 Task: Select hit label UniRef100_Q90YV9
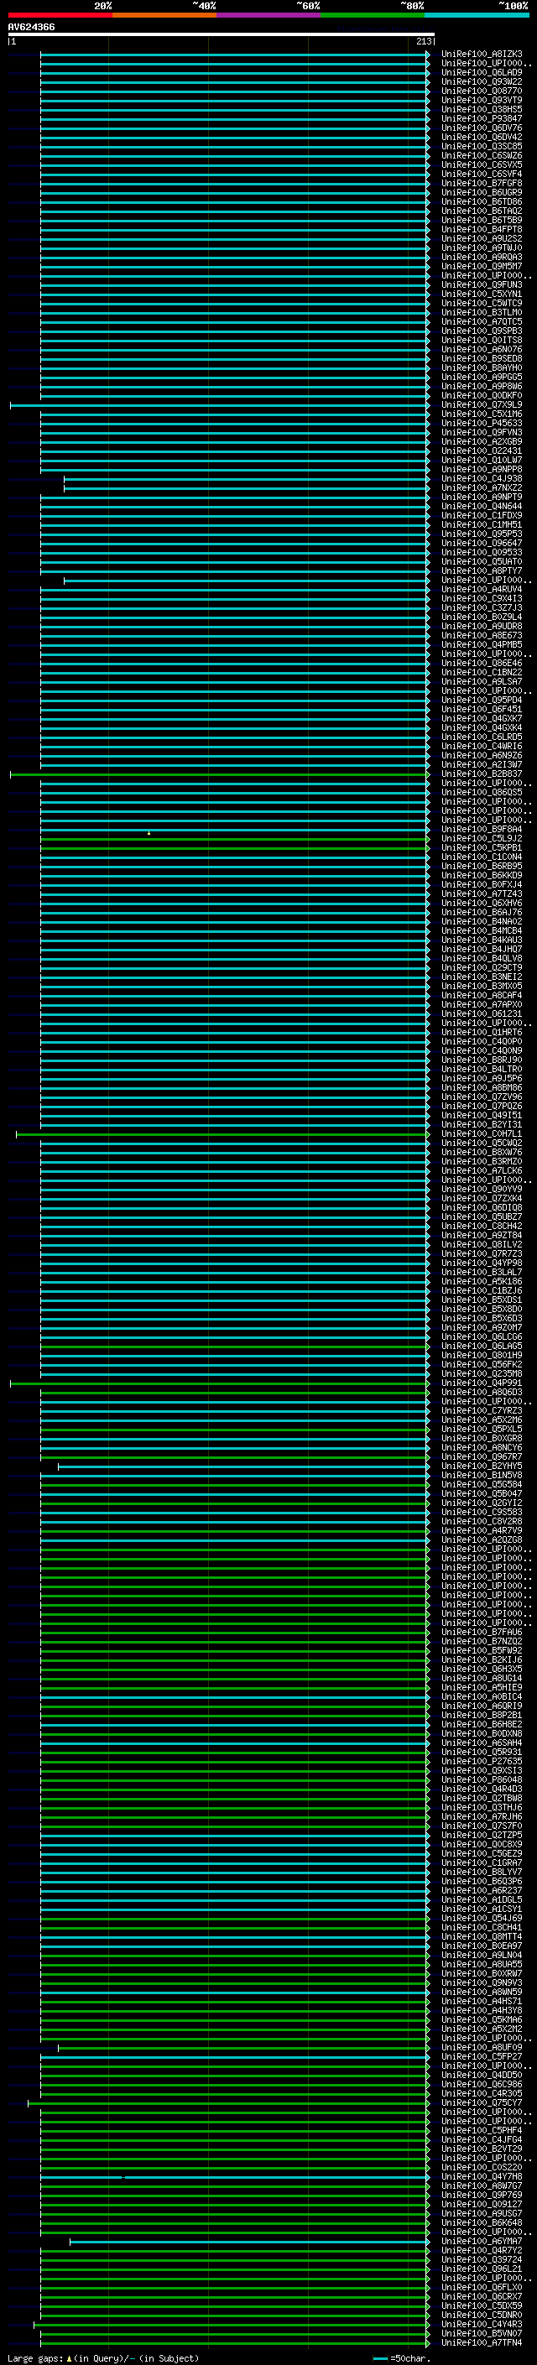[x=482, y=1189]
